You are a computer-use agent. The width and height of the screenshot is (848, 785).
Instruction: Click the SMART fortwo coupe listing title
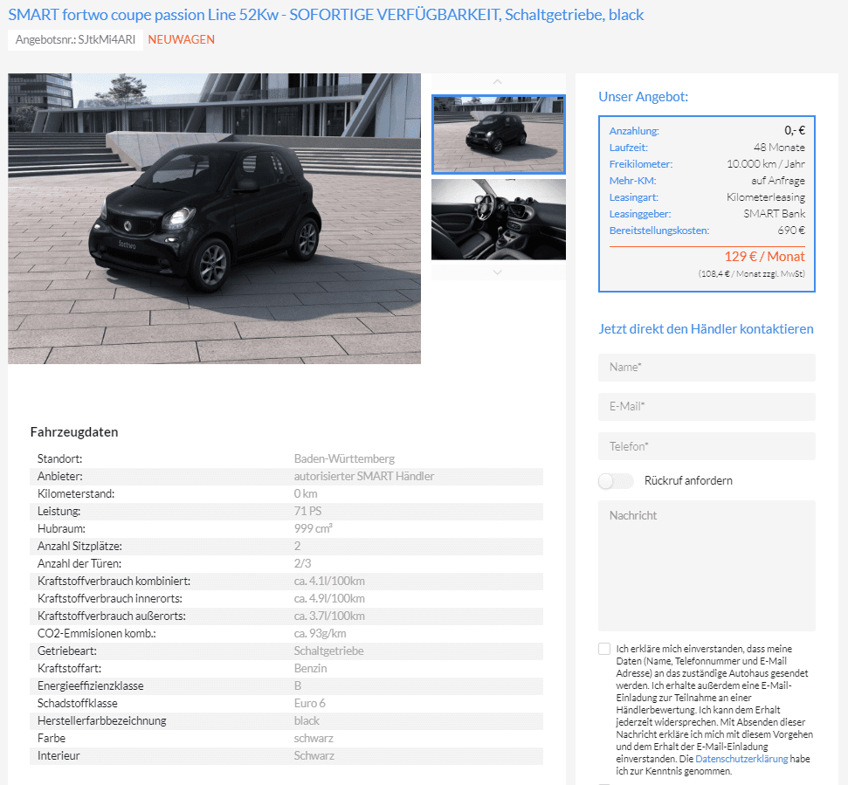[x=326, y=15]
